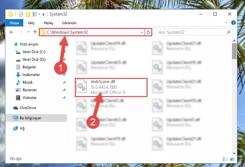Click the pin icon next to Müzik

tap(64, 82)
